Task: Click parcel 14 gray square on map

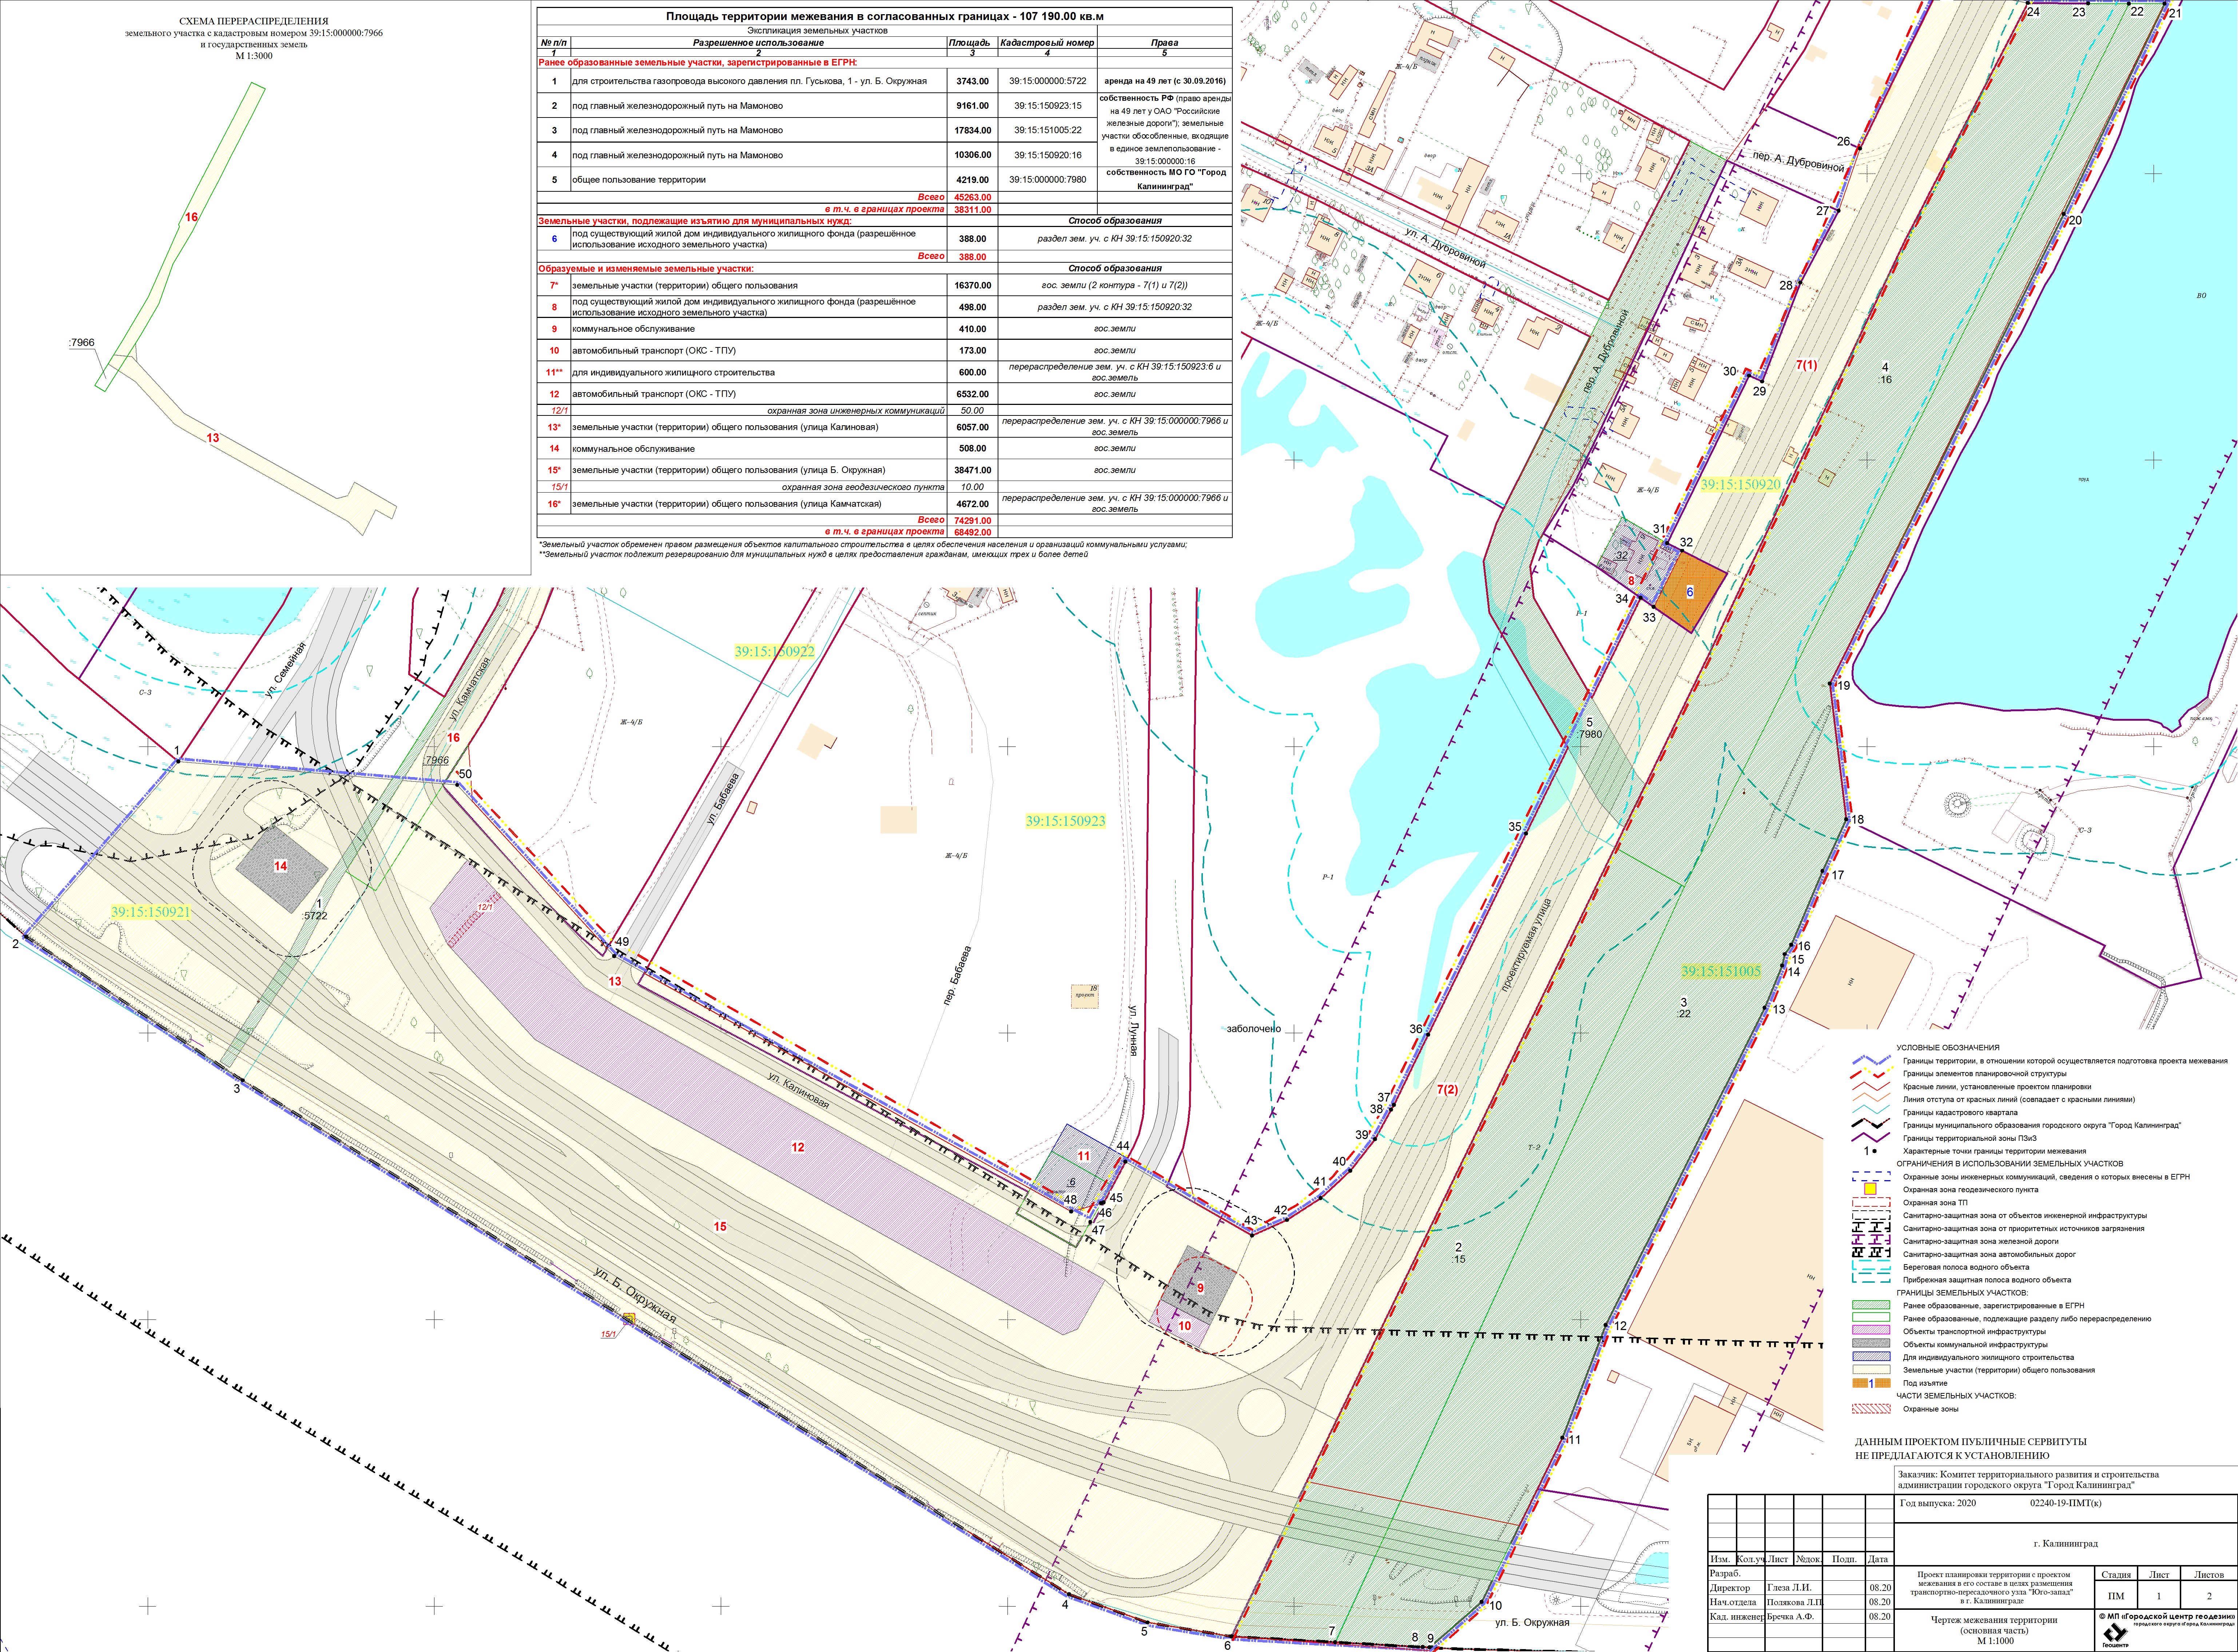Action: coord(281,866)
